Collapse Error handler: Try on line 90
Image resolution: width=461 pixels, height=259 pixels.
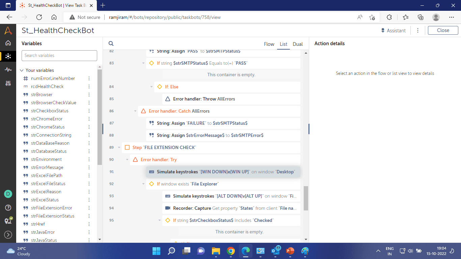(x=127, y=160)
